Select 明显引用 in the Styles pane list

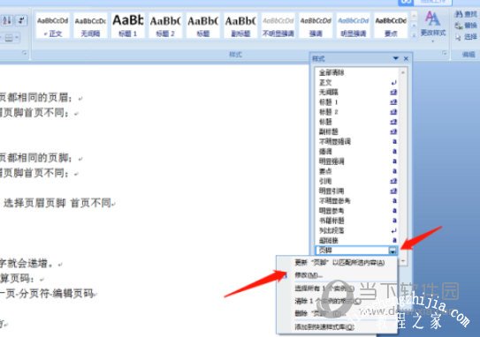click(357, 191)
